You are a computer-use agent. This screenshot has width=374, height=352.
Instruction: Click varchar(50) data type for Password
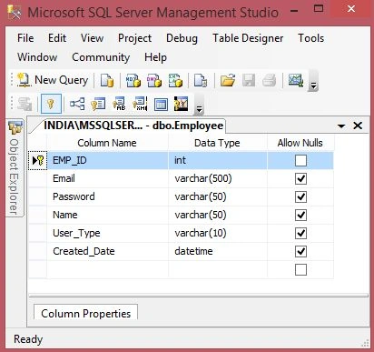(218, 196)
